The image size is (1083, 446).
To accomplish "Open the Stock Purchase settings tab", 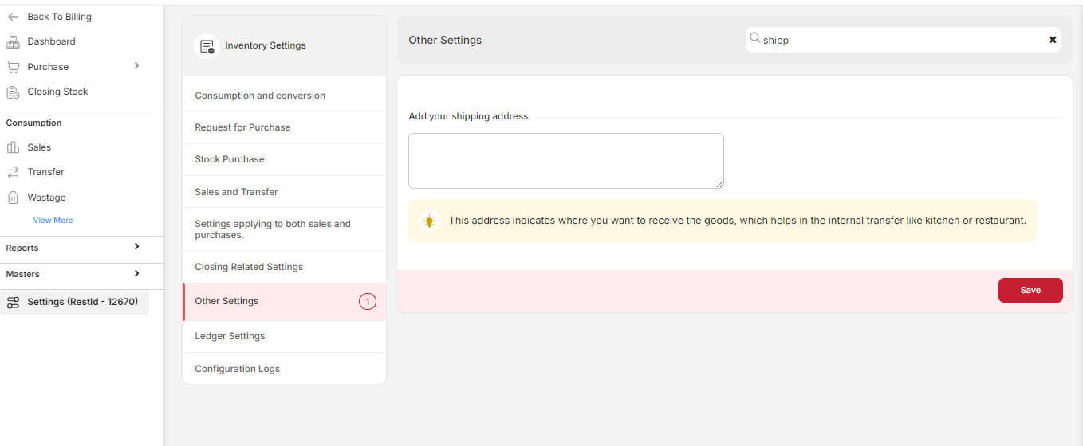I will click(230, 159).
